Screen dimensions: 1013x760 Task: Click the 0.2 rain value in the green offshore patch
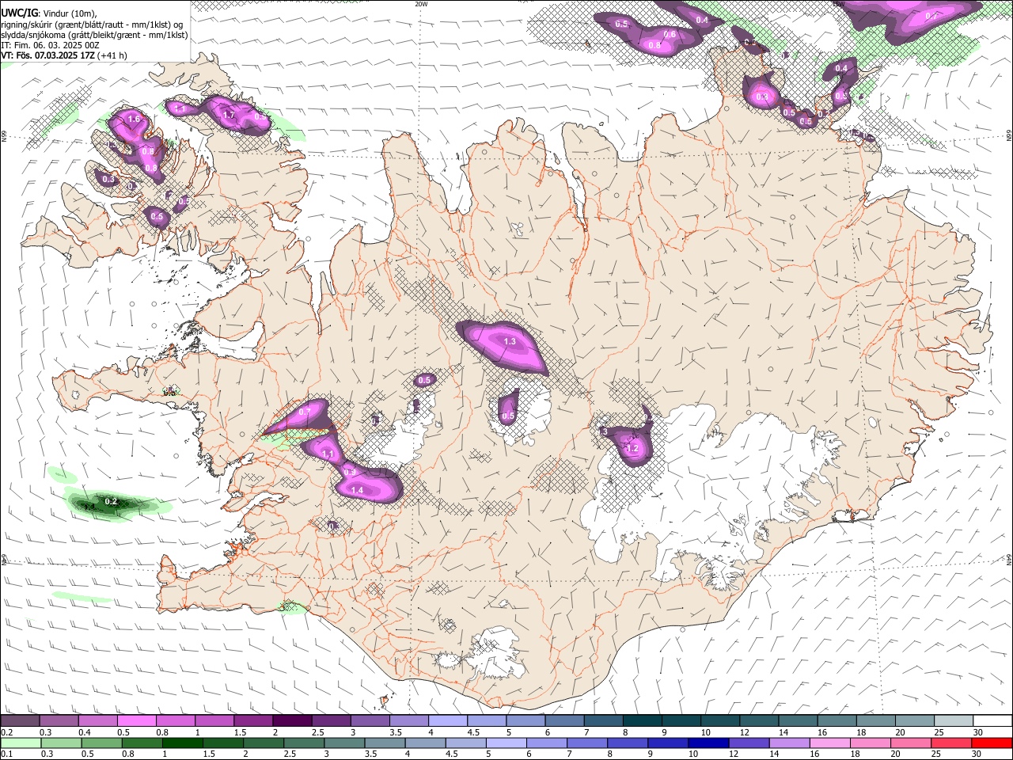coord(112,501)
